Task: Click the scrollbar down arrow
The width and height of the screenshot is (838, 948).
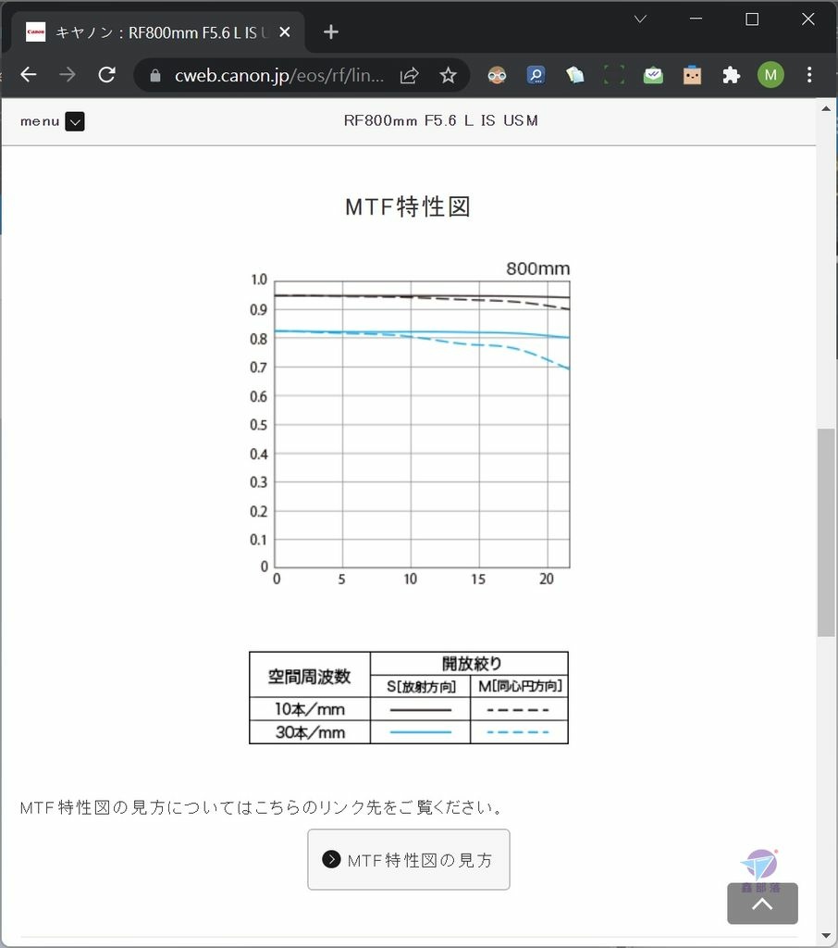Action: [x=826, y=936]
